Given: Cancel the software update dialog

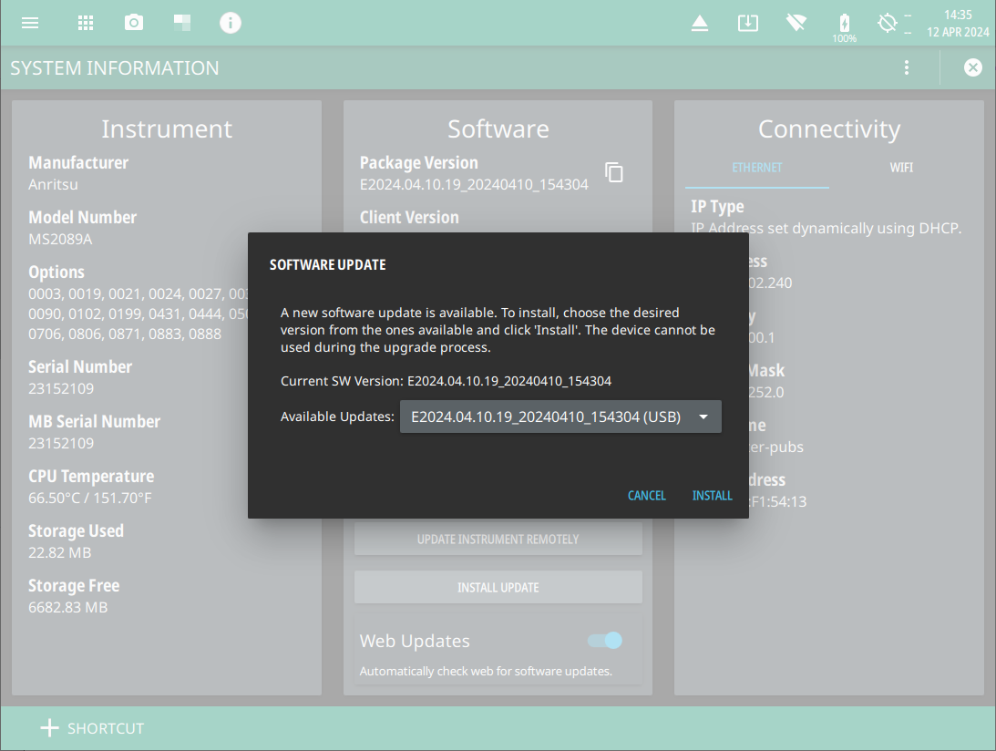Looking at the screenshot, I should pyautogui.click(x=646, y=496).
